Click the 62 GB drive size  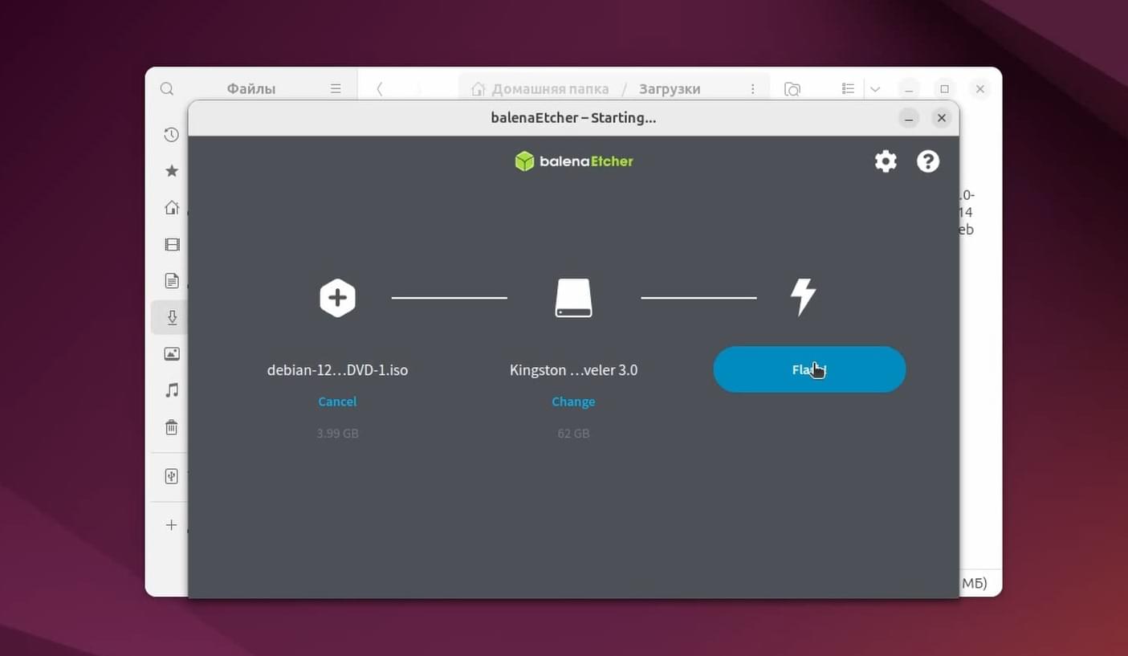click(x=573, y=434)
